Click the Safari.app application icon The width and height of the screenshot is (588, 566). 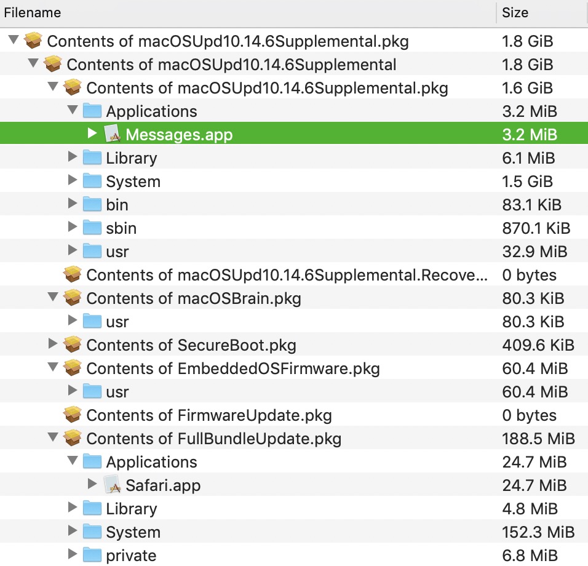(x=112, y=485)
